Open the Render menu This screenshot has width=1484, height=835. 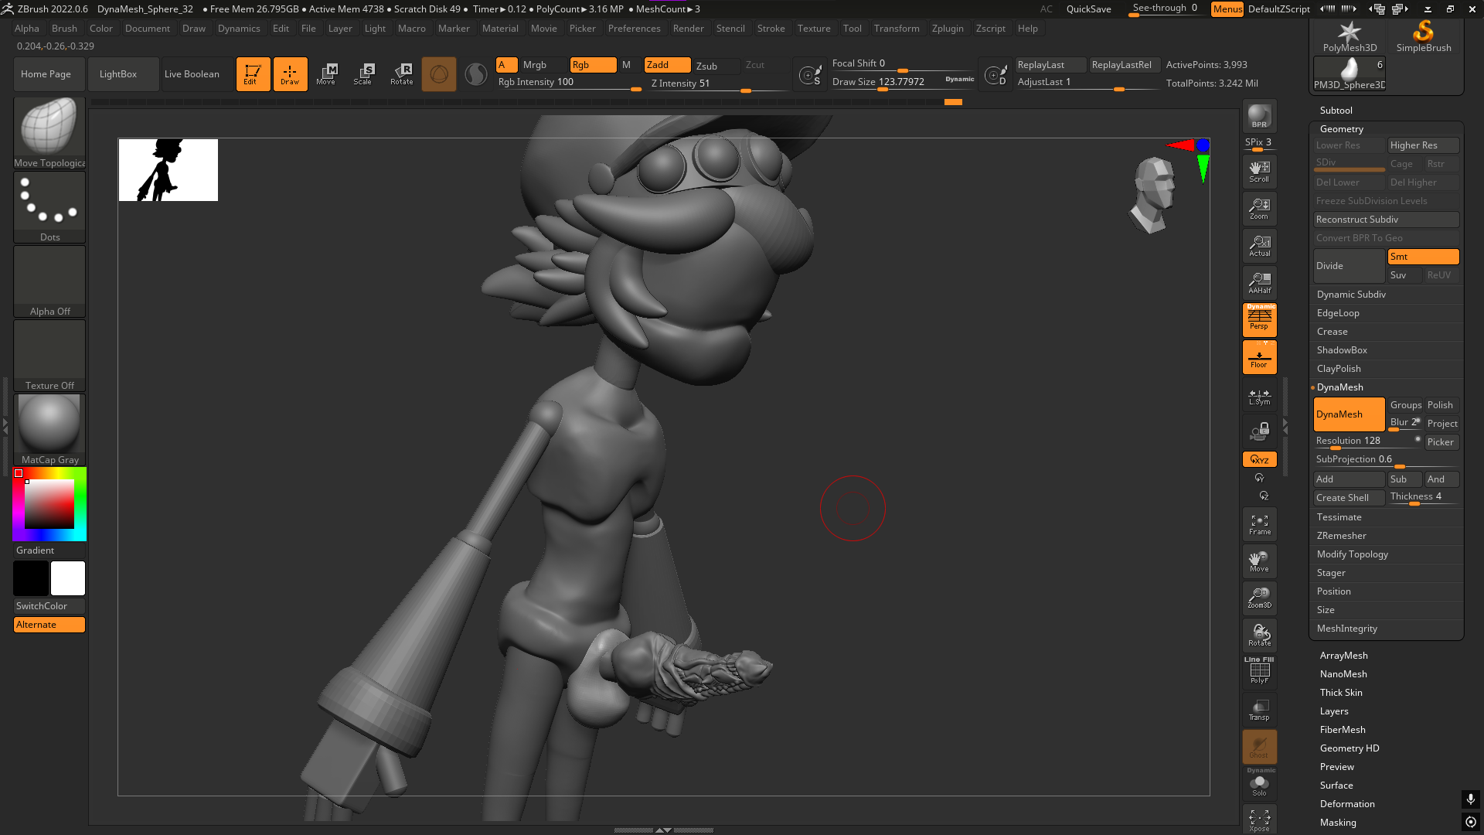688,29
